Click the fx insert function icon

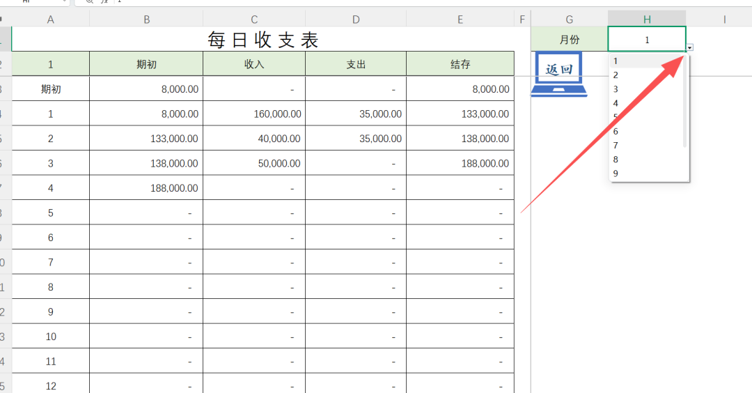coord(105,1)
